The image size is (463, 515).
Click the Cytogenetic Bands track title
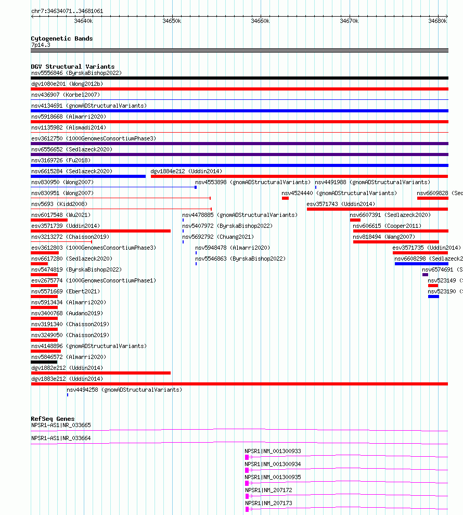[x=62, y=38]
